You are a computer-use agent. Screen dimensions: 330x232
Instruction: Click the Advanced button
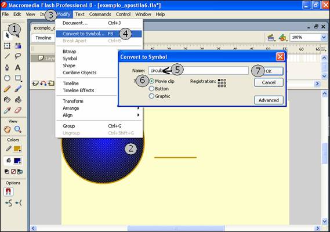(x=269, y=100)
